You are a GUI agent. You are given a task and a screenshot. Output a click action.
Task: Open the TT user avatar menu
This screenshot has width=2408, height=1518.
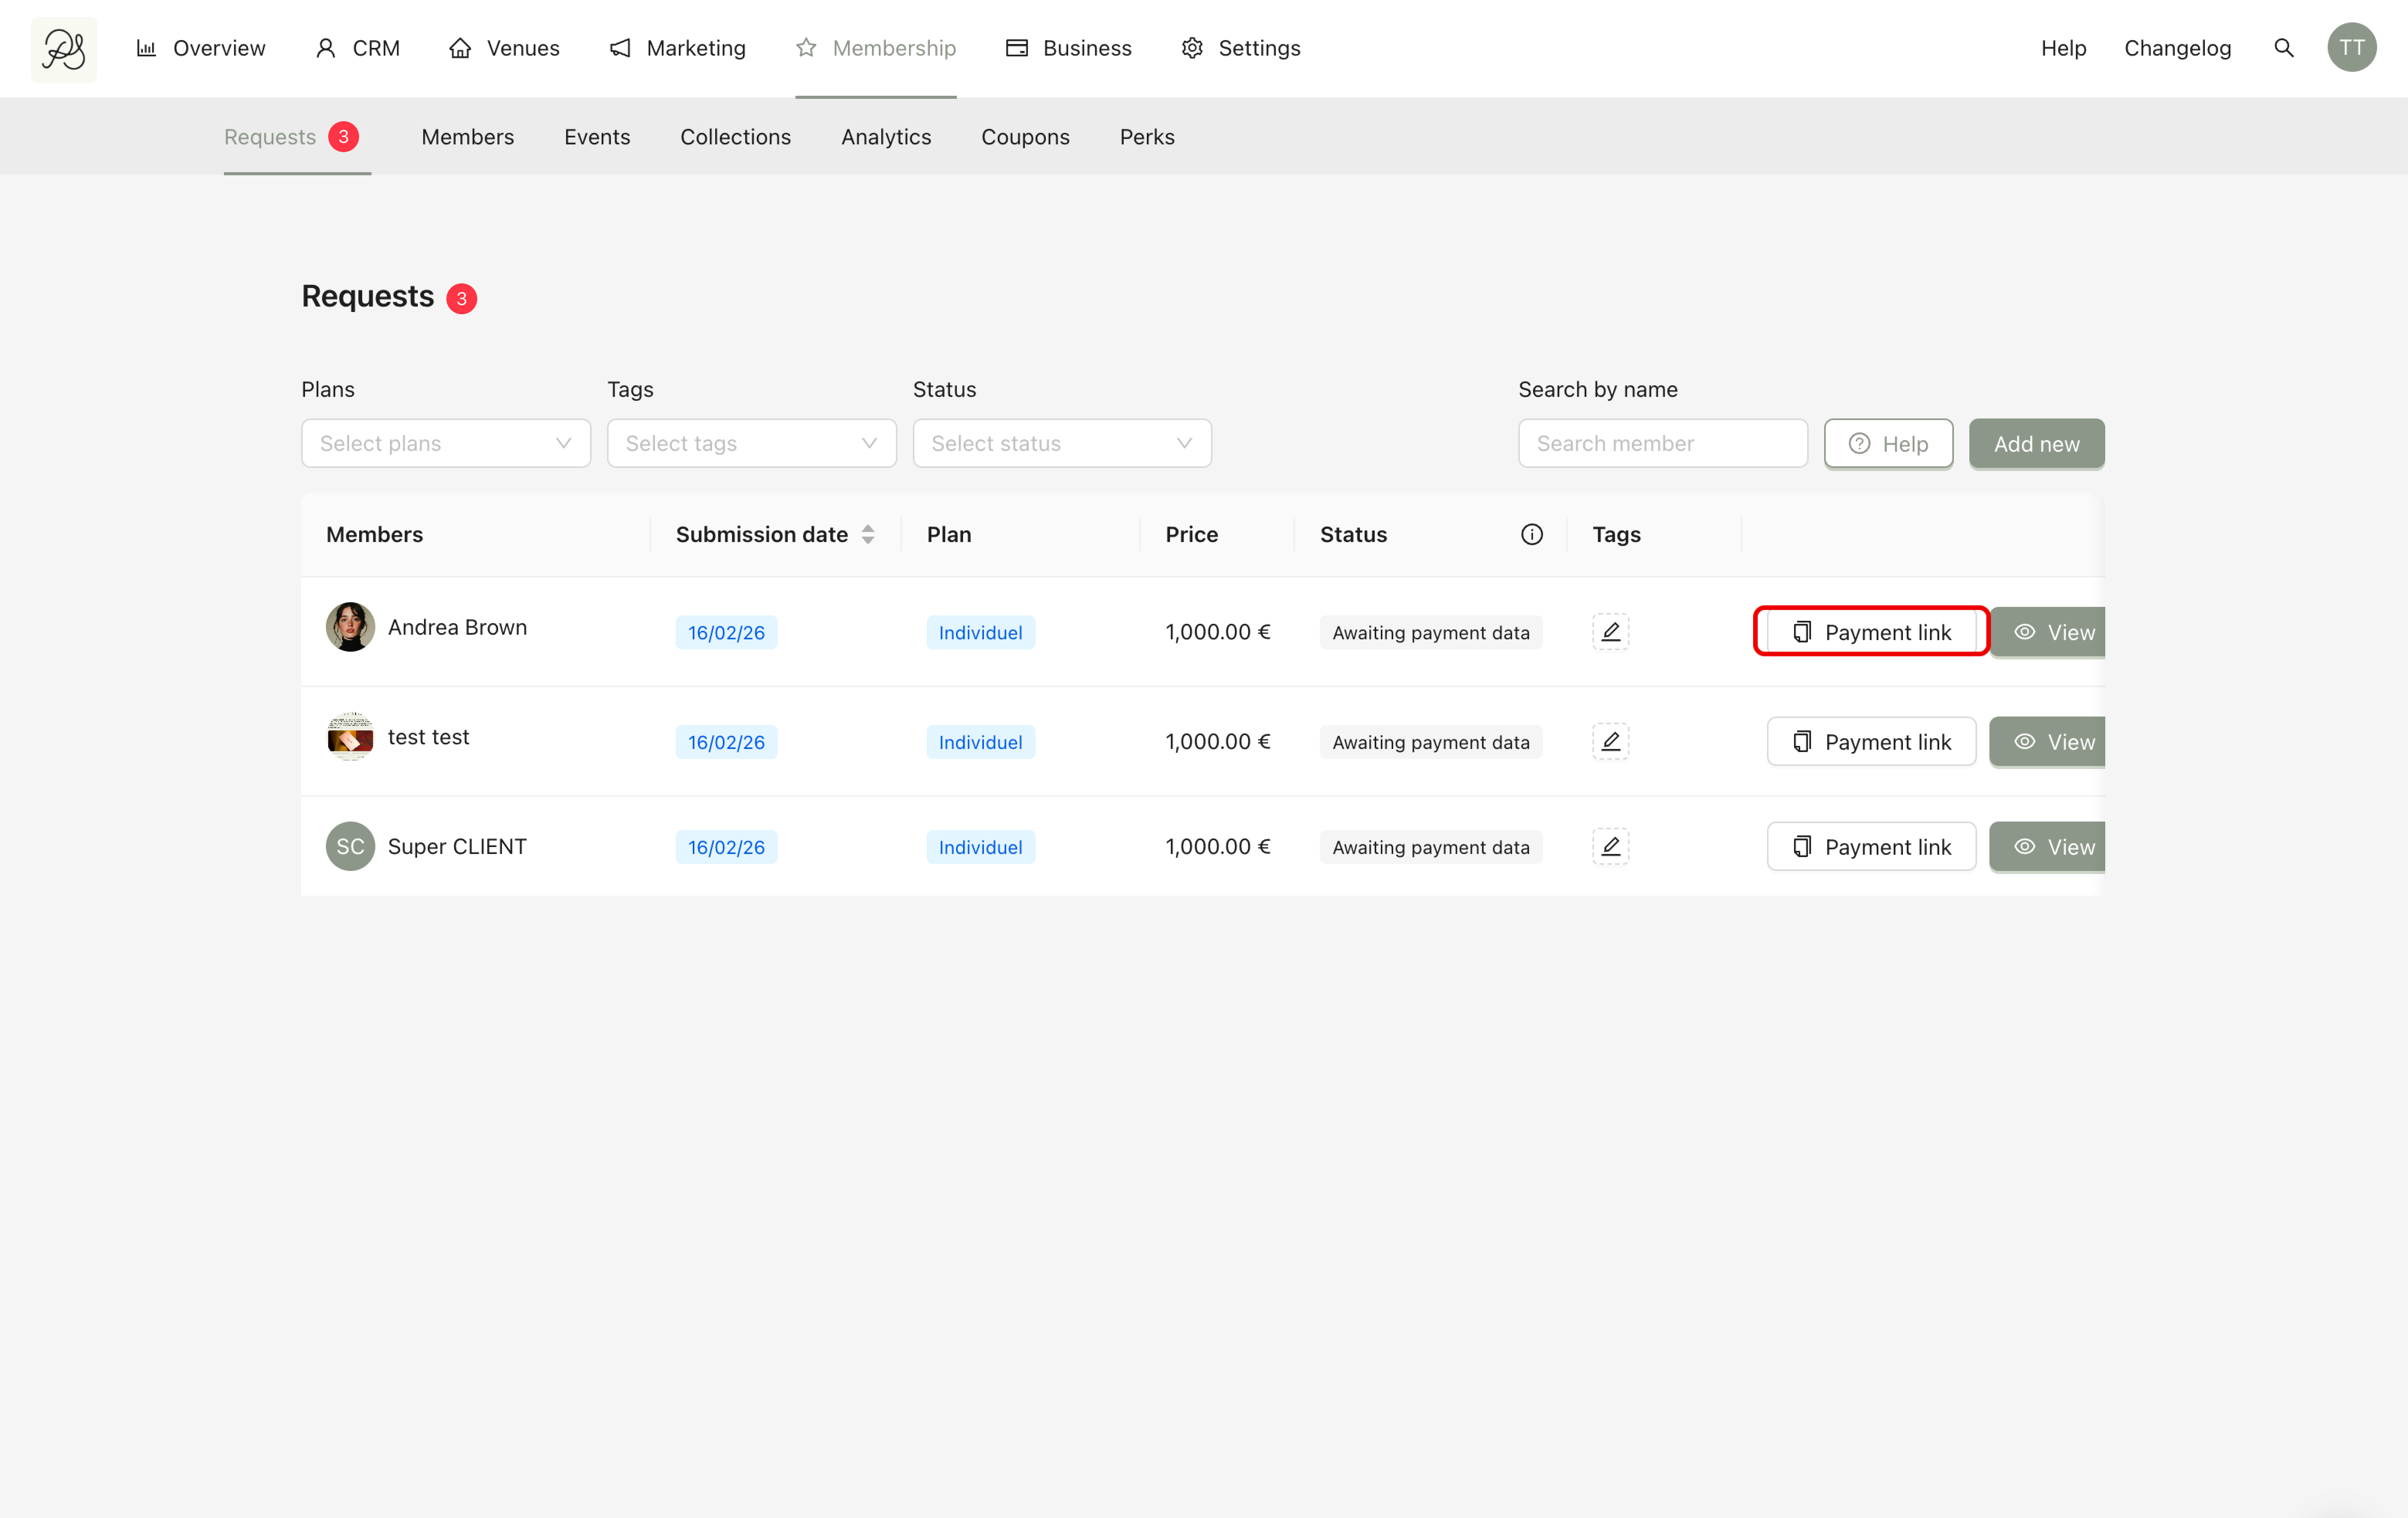point(2351,48)
